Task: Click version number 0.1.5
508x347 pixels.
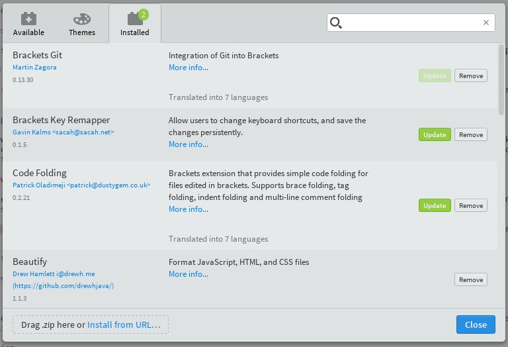Action: coord(20,144)
